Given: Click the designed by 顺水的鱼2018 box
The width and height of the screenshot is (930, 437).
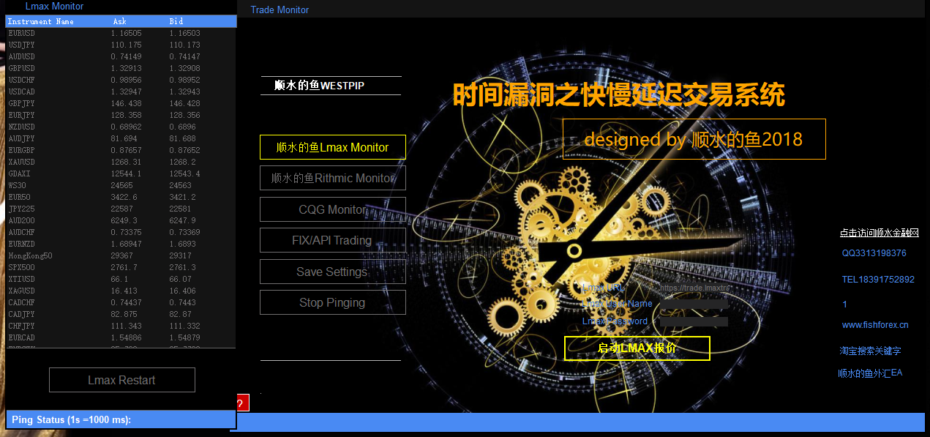Looking at the screenshot, I should tap(694, 139).
